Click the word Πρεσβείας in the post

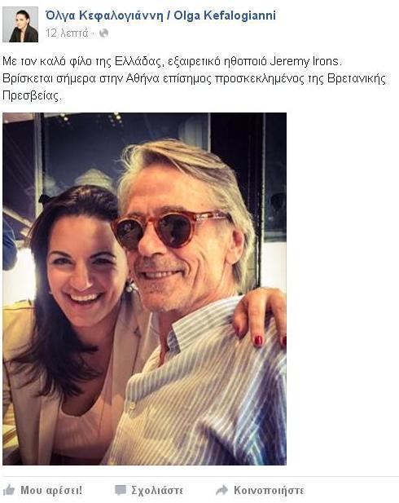coord(30,96)
